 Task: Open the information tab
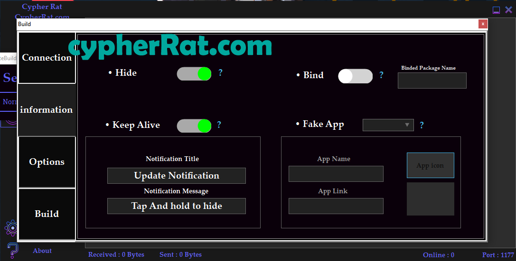point(47,110)
